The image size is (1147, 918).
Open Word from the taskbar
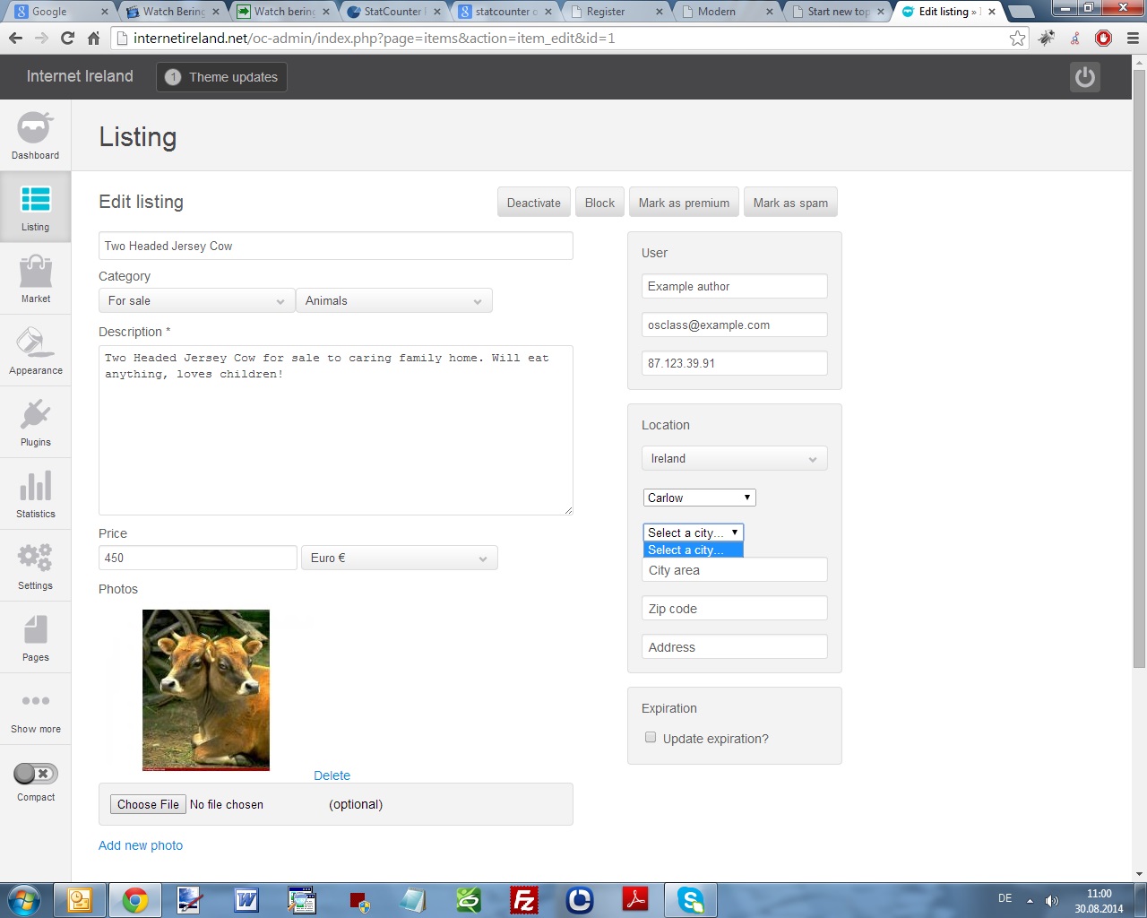tap(246, 900)
